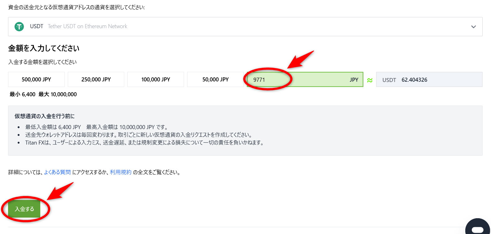Click the green approximately-equal symbol
491x234 pixels.
click(x=370, y=80)
